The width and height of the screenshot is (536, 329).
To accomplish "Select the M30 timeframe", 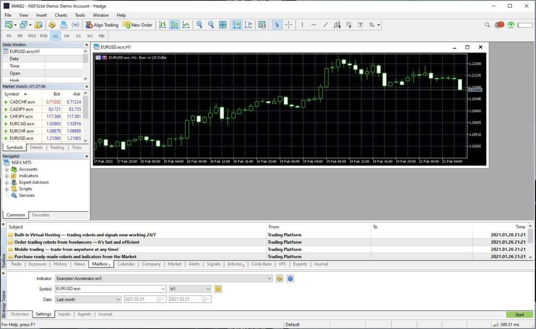I will coord(43,36).
